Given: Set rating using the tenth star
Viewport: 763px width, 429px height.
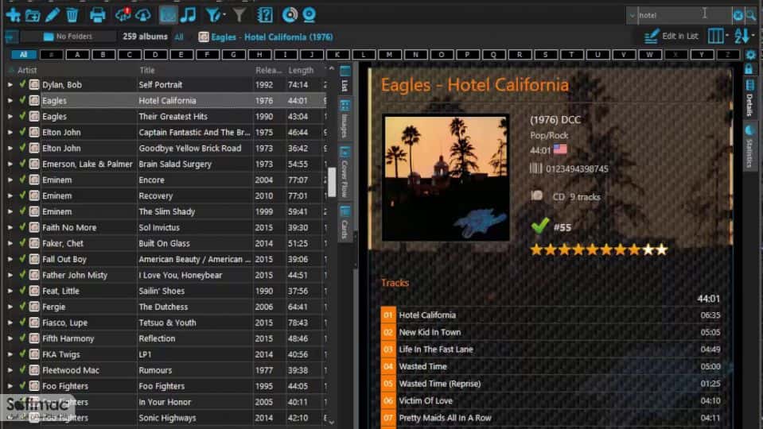Looking at the screenshot, I should [662, 249].
